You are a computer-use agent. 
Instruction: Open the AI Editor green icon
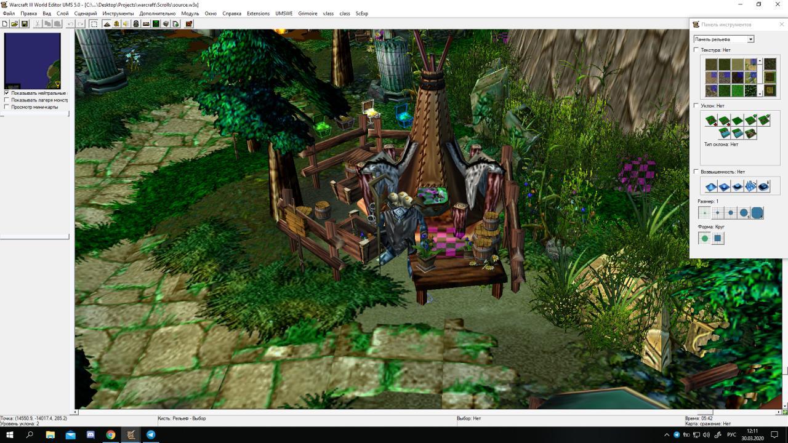click(156, 24)
